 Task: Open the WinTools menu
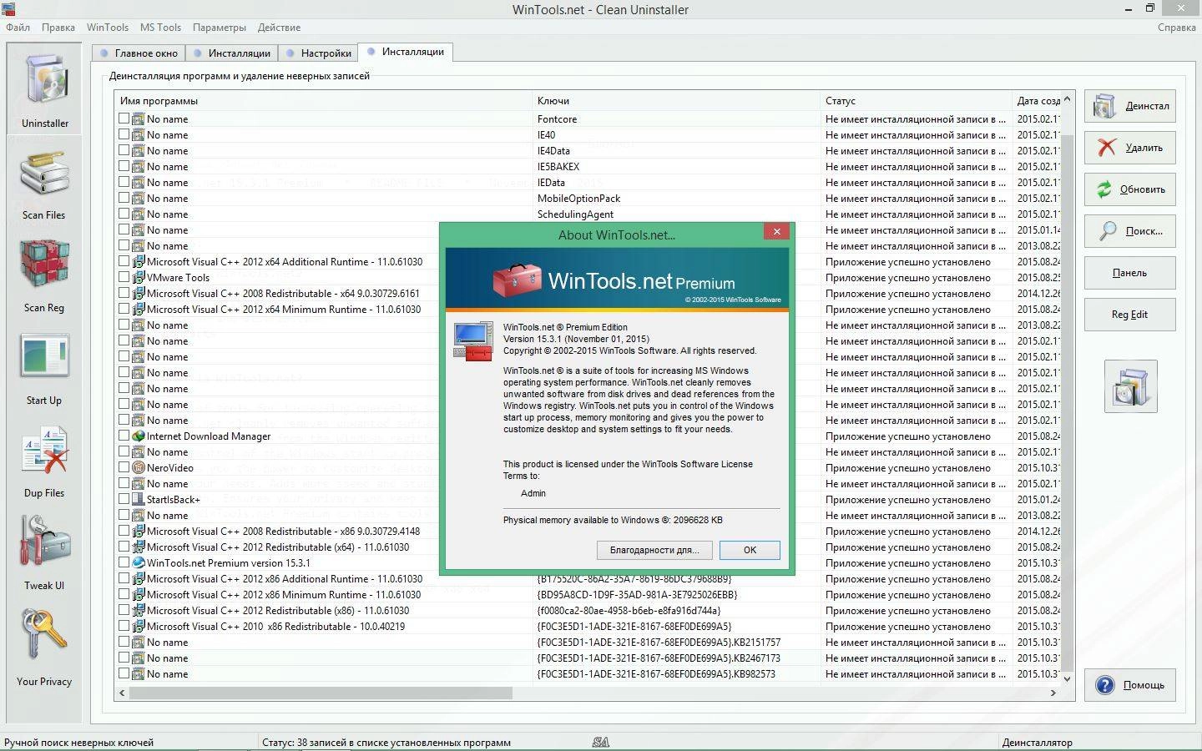pos(108,28)
